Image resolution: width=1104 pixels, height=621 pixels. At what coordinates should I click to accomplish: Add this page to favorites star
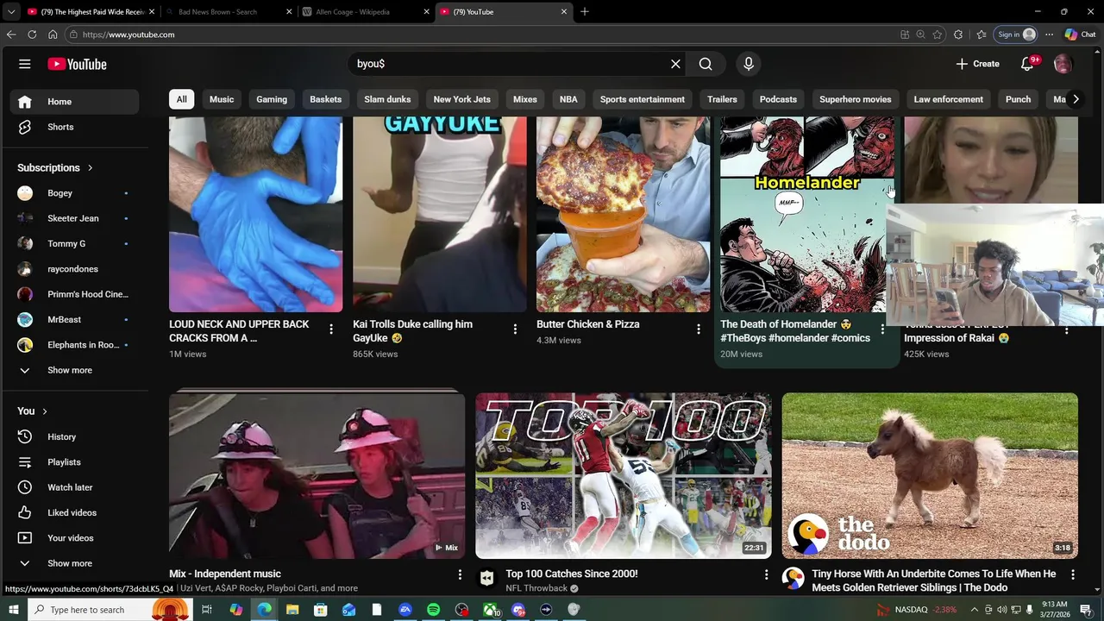(x=938, y=34)
